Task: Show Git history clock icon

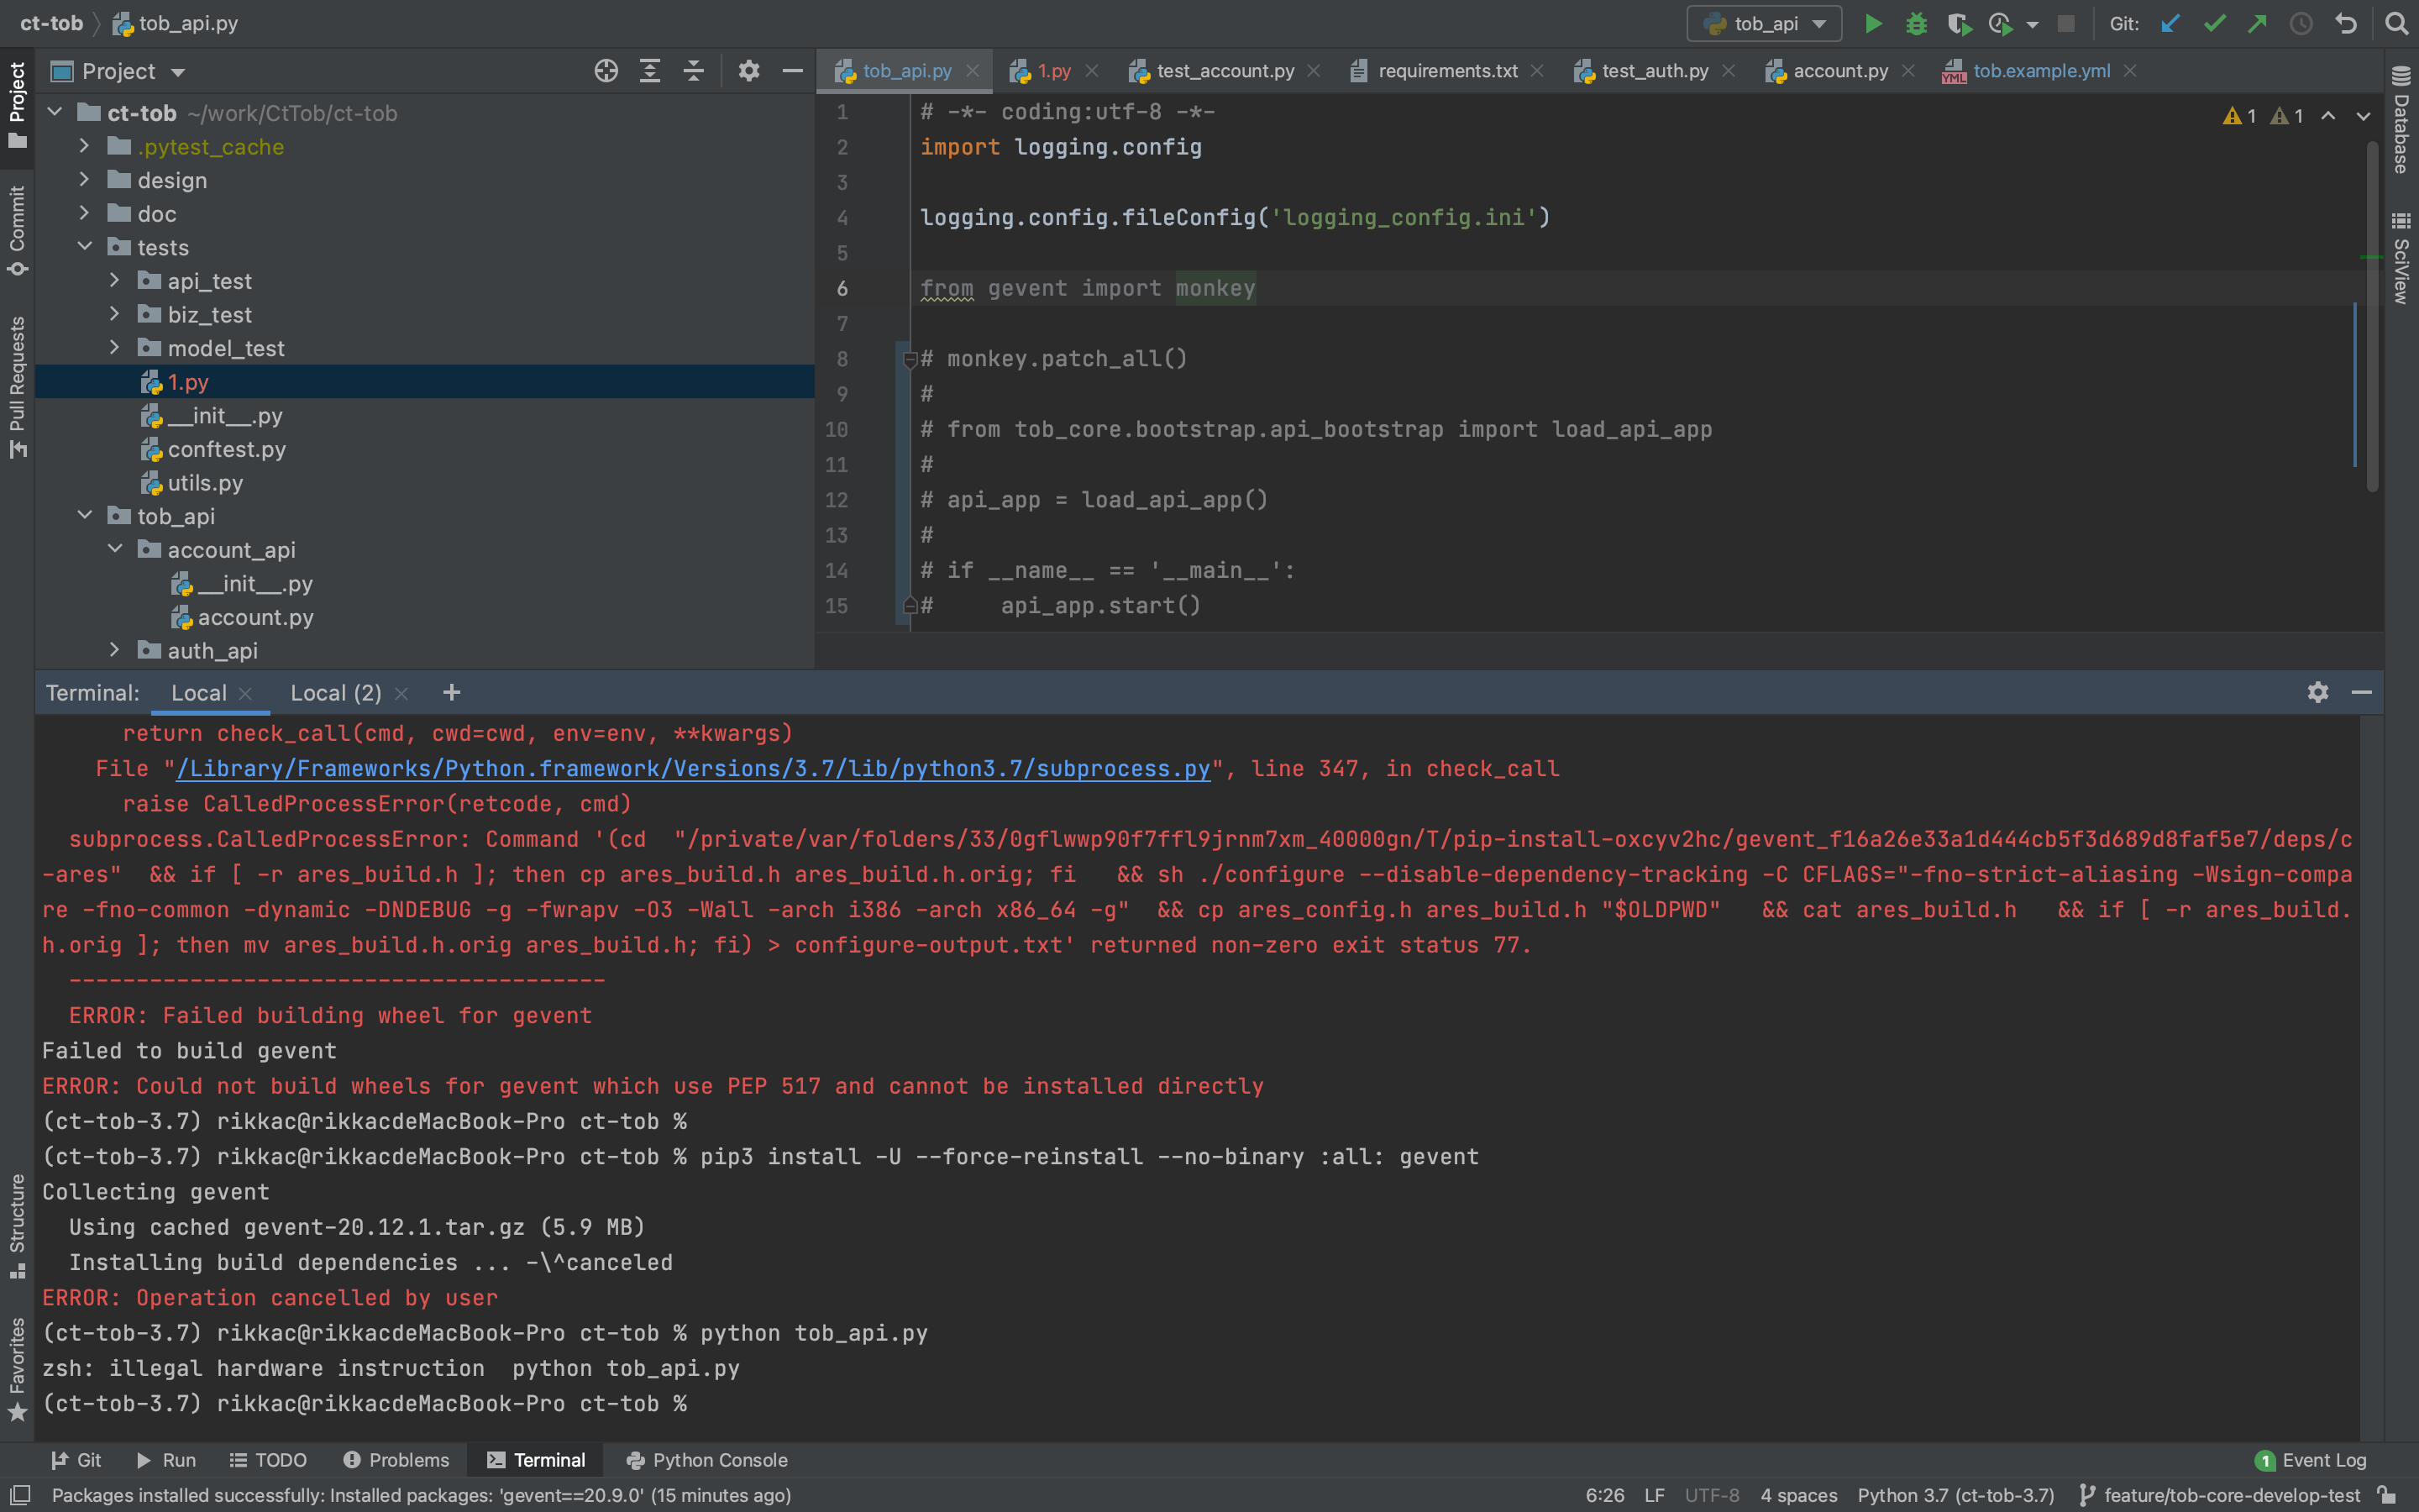Action: coord(2301,23)
